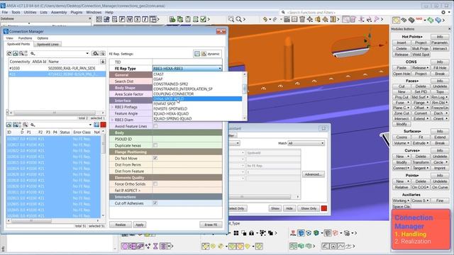Click the red square in assistant window
The image size is (454, 255).
(x=324, y=208)
